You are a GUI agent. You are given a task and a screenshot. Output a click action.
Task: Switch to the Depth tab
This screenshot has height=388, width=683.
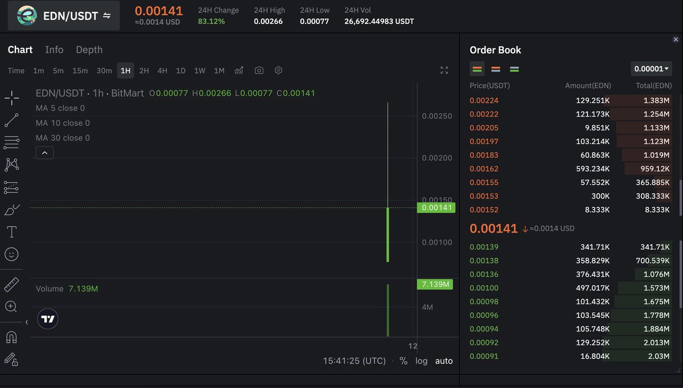pyautogui.click(x=89, y=50)
